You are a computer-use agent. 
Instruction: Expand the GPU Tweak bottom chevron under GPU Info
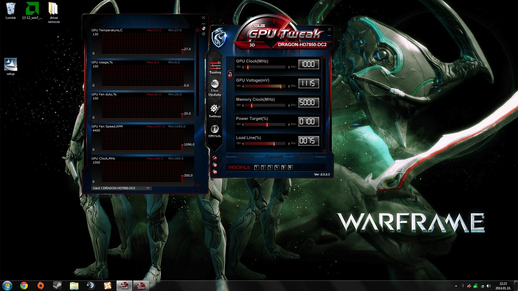pyautogui.click(x=215, y=146)
